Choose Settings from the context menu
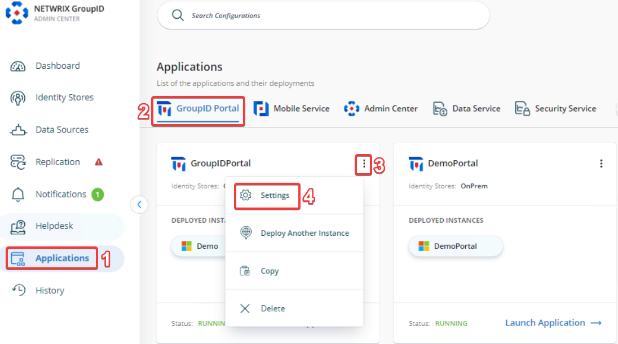This screenshot has width=618, height=344. click(x=275, y=196)
